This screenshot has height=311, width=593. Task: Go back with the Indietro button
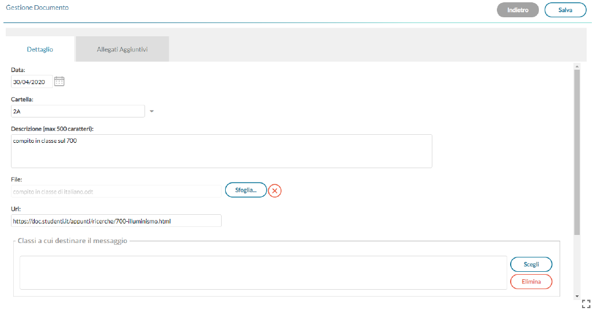(518, 10)
